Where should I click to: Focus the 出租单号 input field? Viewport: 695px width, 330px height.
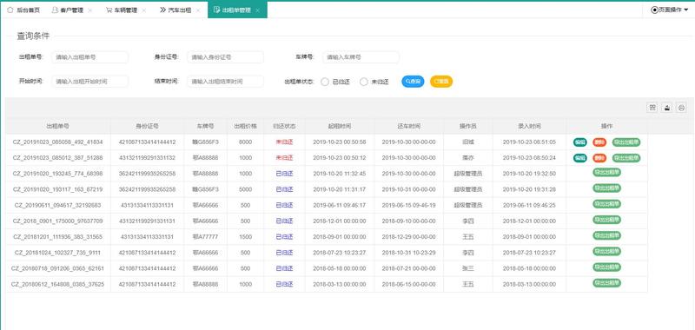click(x=90, y=57)
